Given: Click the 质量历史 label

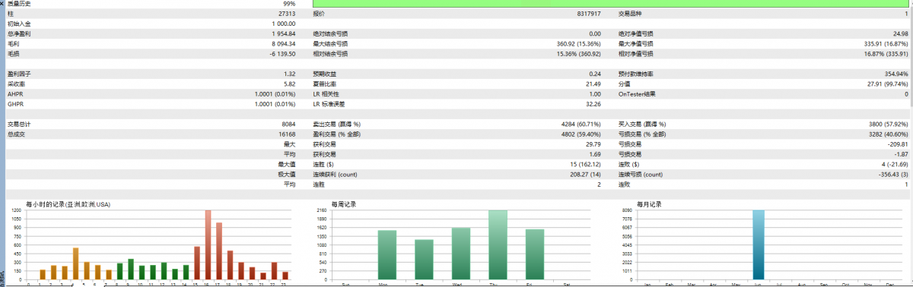Looking at the screenshot, I should [20, 4].
